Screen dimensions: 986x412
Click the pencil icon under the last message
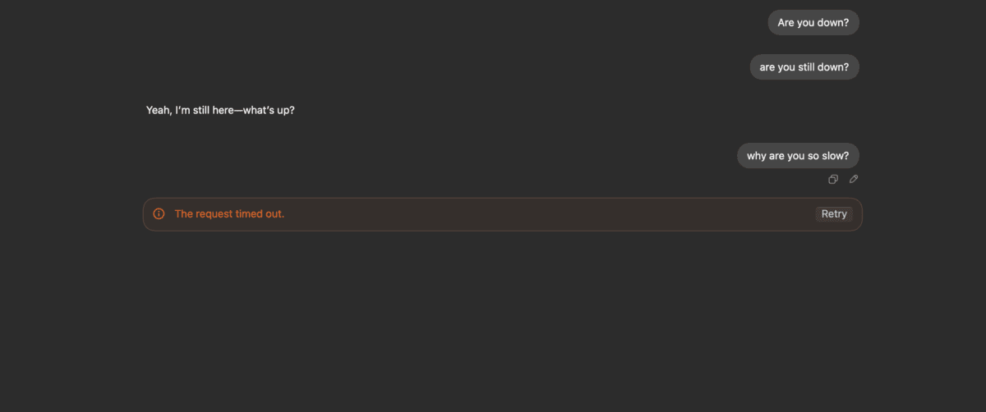[x=854, y=180]
